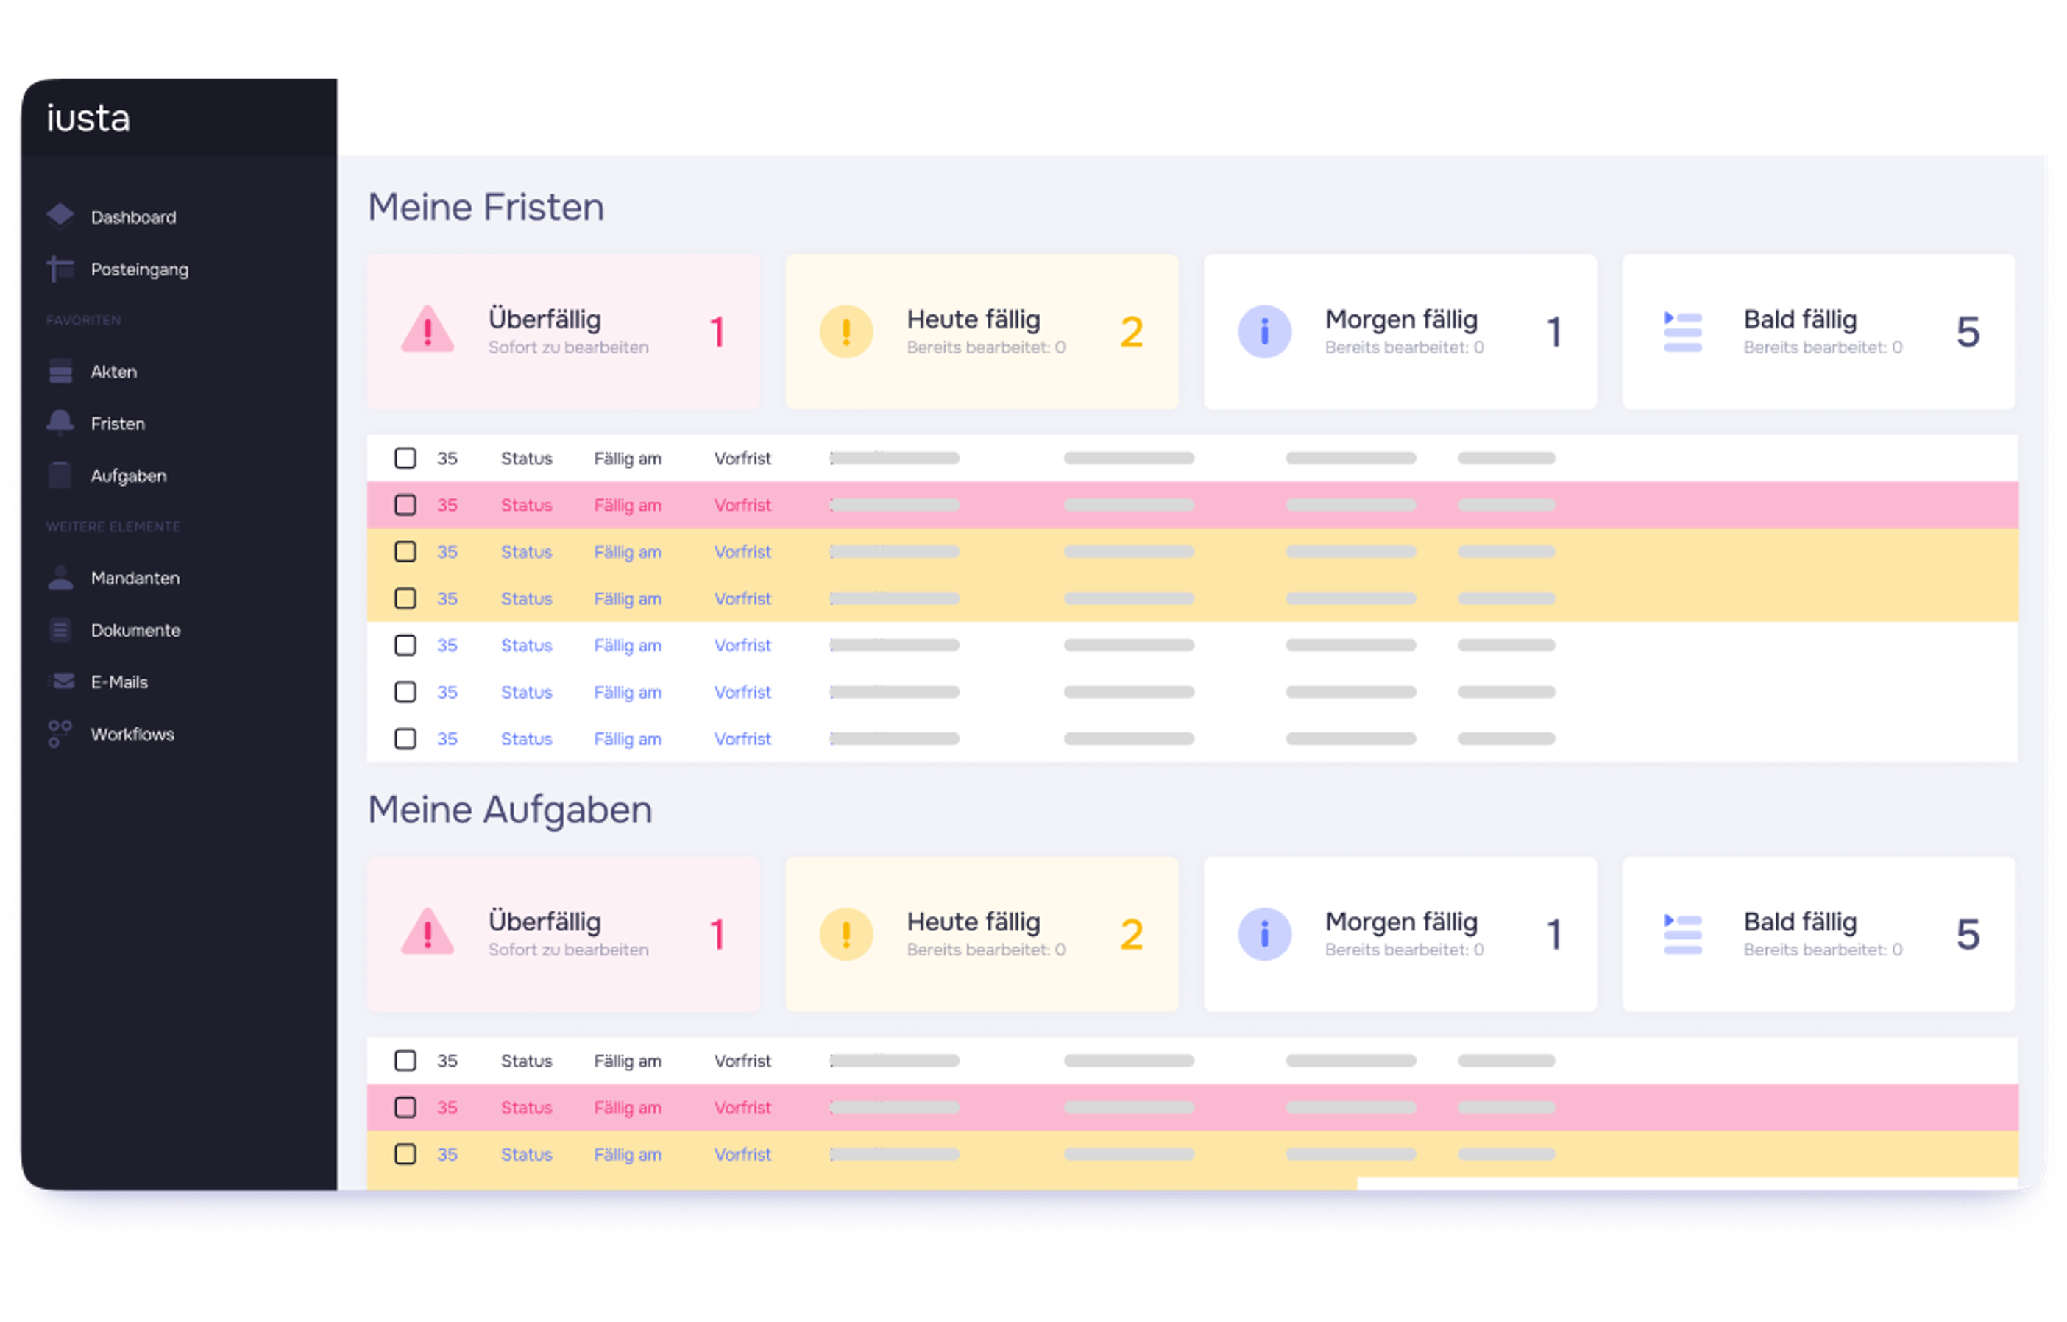2067x1322 pixels.
Task: Open Posteingang from the sidebar
Action: [x=139, y=269]
